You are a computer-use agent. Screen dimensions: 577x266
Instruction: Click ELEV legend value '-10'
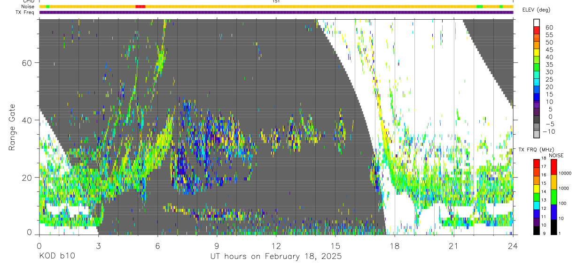tap(549, 131)
